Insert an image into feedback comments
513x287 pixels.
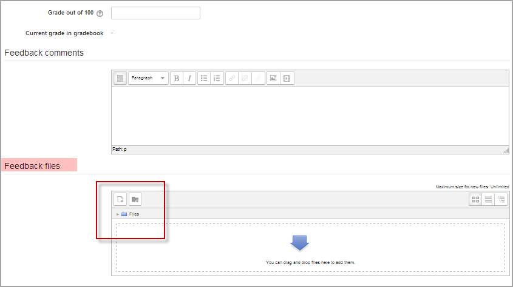(x=273, y=78)
